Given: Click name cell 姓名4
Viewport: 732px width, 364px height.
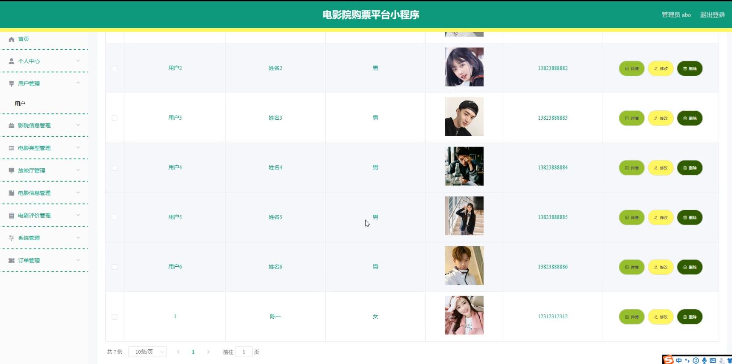Looking at the screenshot, I should 276,168.
